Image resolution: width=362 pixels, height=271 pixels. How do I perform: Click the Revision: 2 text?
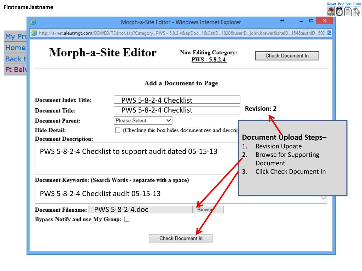(261, 109)
